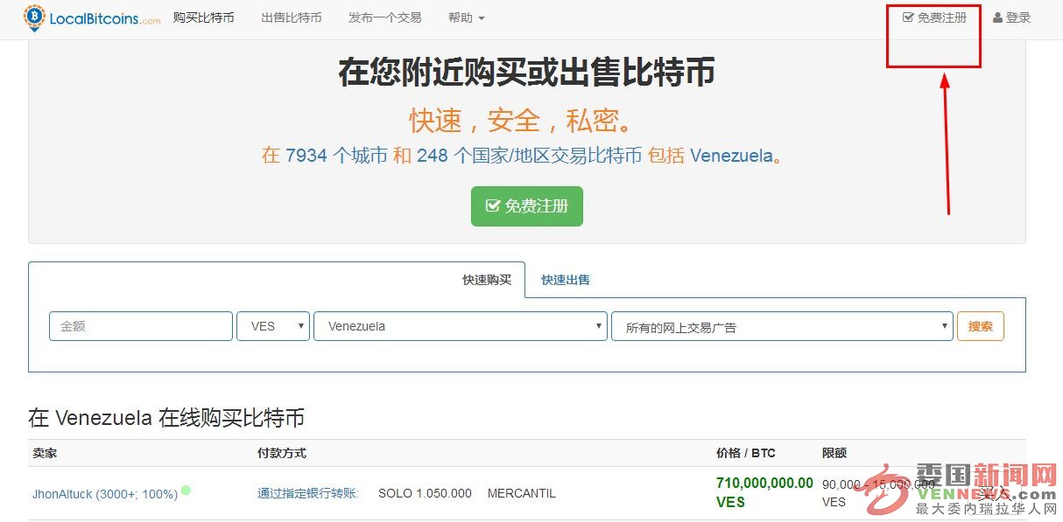1063x522 pixels.
Task: Open the 出售比特币 menu item
Action: [x=292, y=17]
